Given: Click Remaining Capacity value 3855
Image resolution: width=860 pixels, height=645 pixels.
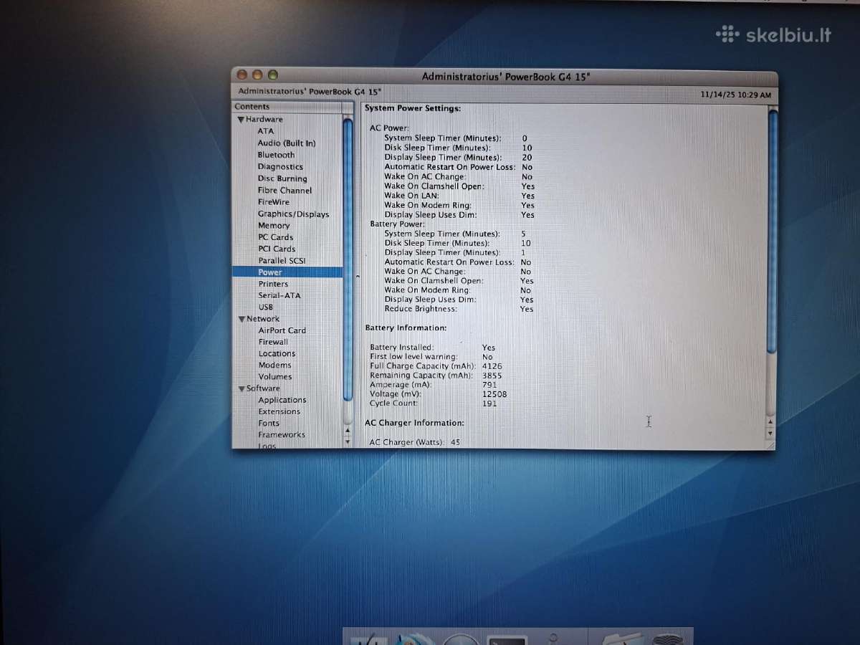Looking at the screenshot, I should (x=492, y=376).
